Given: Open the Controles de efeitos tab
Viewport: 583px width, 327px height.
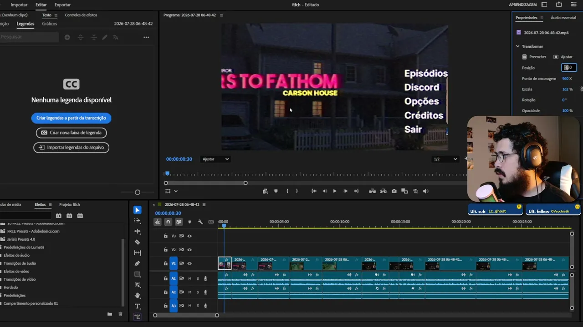Looking at the screenshot, I should 81,15.
